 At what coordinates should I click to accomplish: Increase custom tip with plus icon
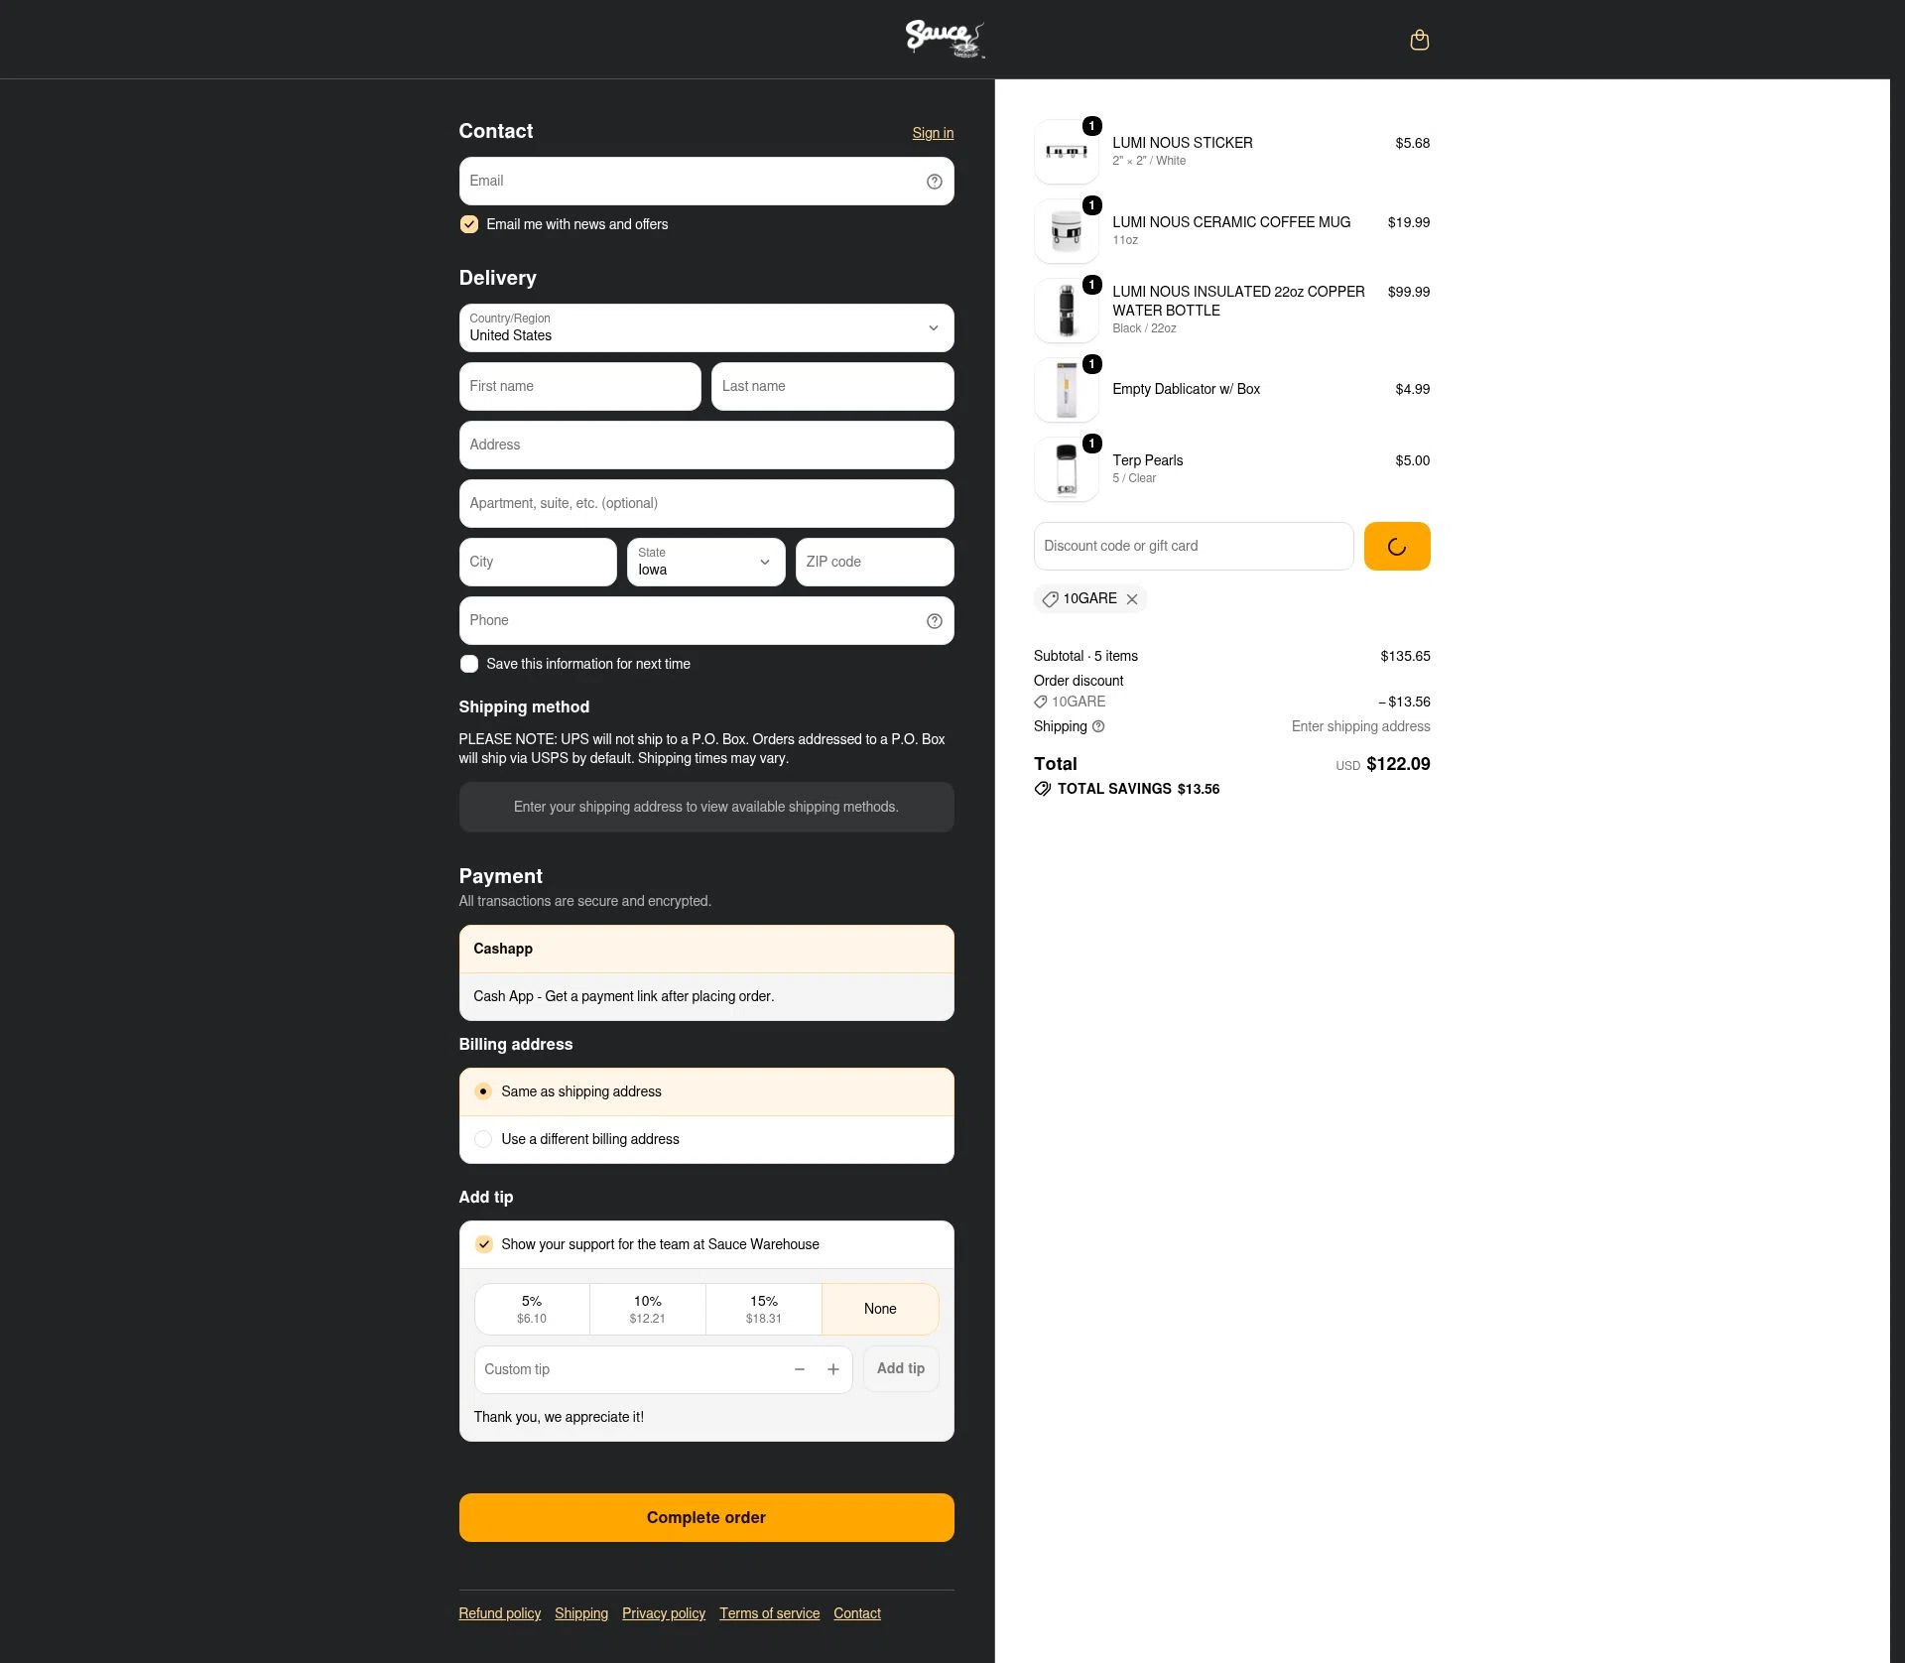(x=833, y=1369)
